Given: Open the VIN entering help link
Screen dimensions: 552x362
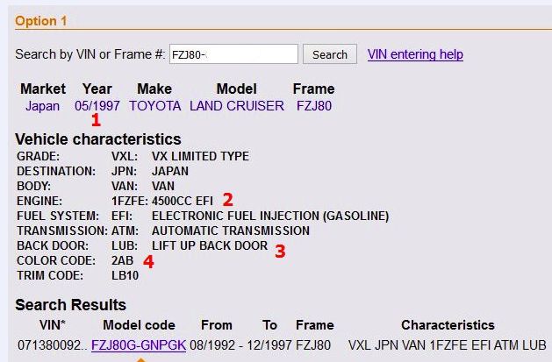Looking at the screenshot, I should click(415, 54).
